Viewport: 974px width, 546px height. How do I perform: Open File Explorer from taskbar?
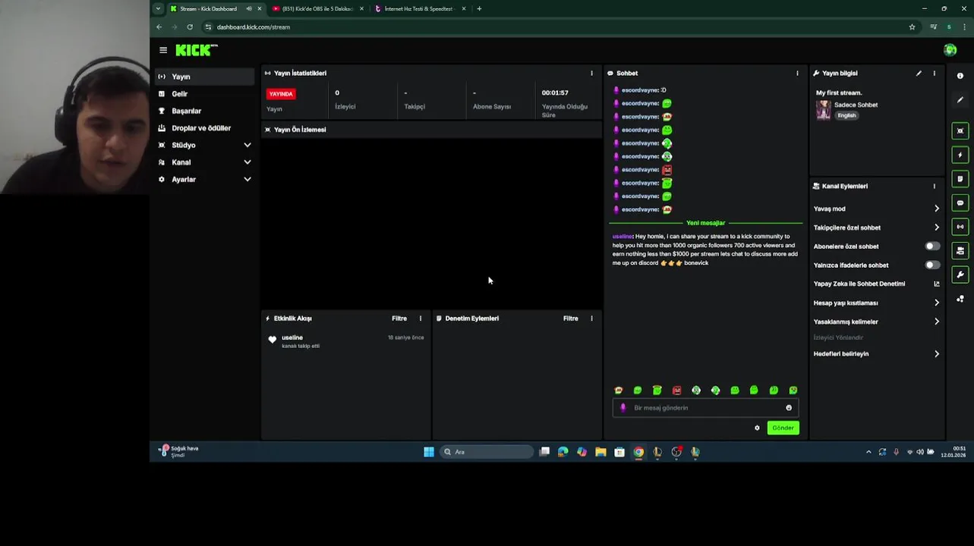[600, 452]
